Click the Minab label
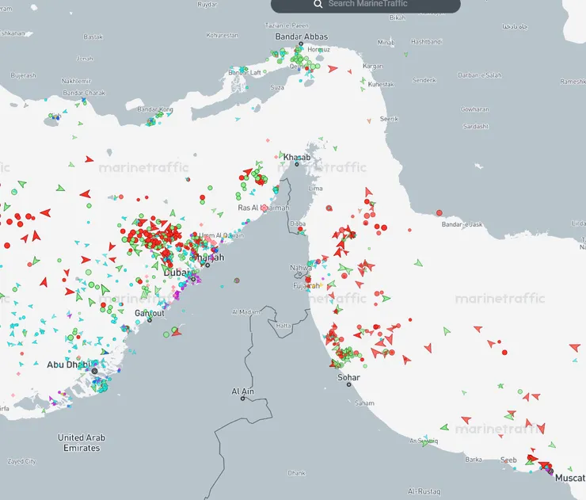This screenshot has width=586, height=500. [386, 42]
